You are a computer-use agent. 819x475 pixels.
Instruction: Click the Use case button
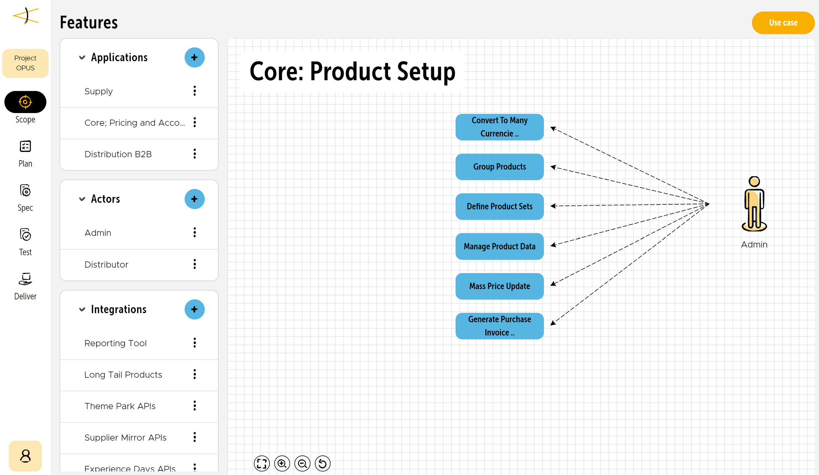click(x=783, y=23)
